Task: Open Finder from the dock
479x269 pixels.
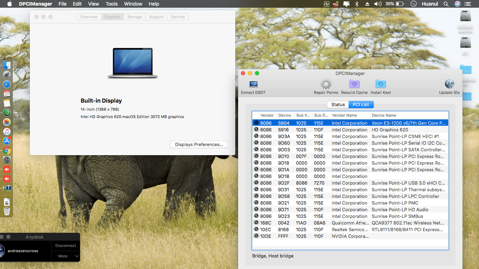Action: point(7,65)
